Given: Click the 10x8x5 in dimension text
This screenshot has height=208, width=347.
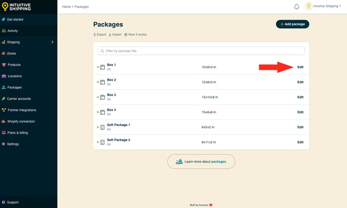Looking at the screenshot, I should click(x=209, y=67).
